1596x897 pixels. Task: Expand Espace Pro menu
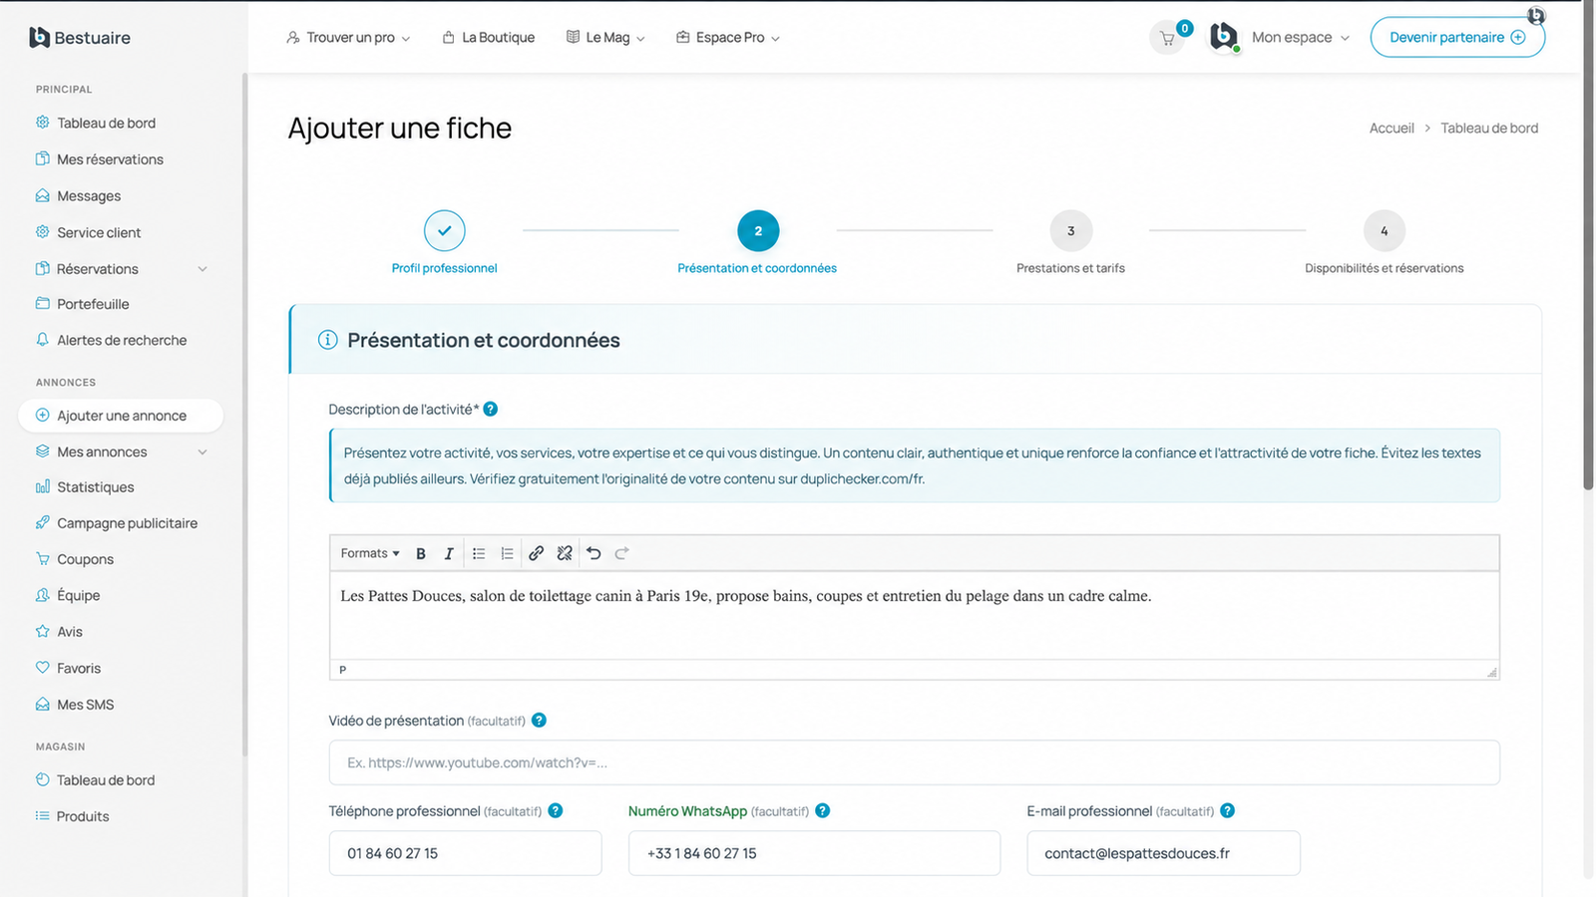point(728,38)
